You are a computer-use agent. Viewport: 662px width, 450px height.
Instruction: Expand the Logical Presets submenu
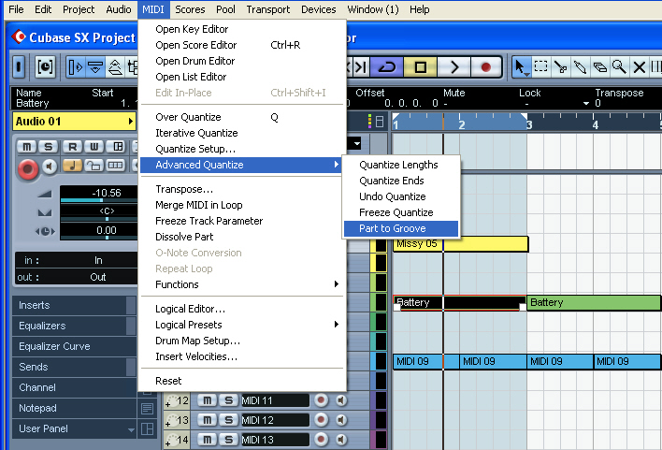pos(242,325)
